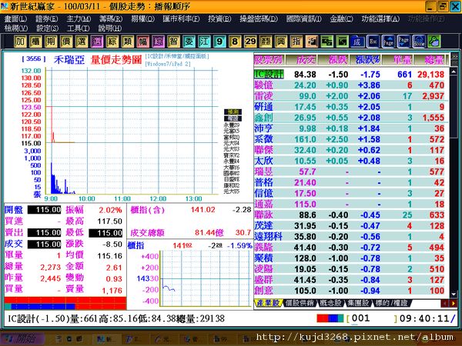Click the Page Down toolbar button
Viewport: 462px width, 346px height.
pos(403,42)
